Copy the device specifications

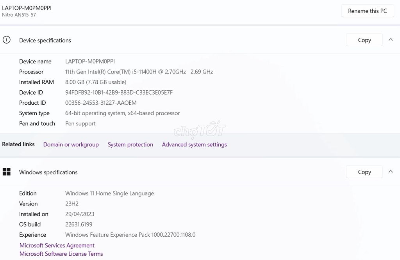click(364, 40)
